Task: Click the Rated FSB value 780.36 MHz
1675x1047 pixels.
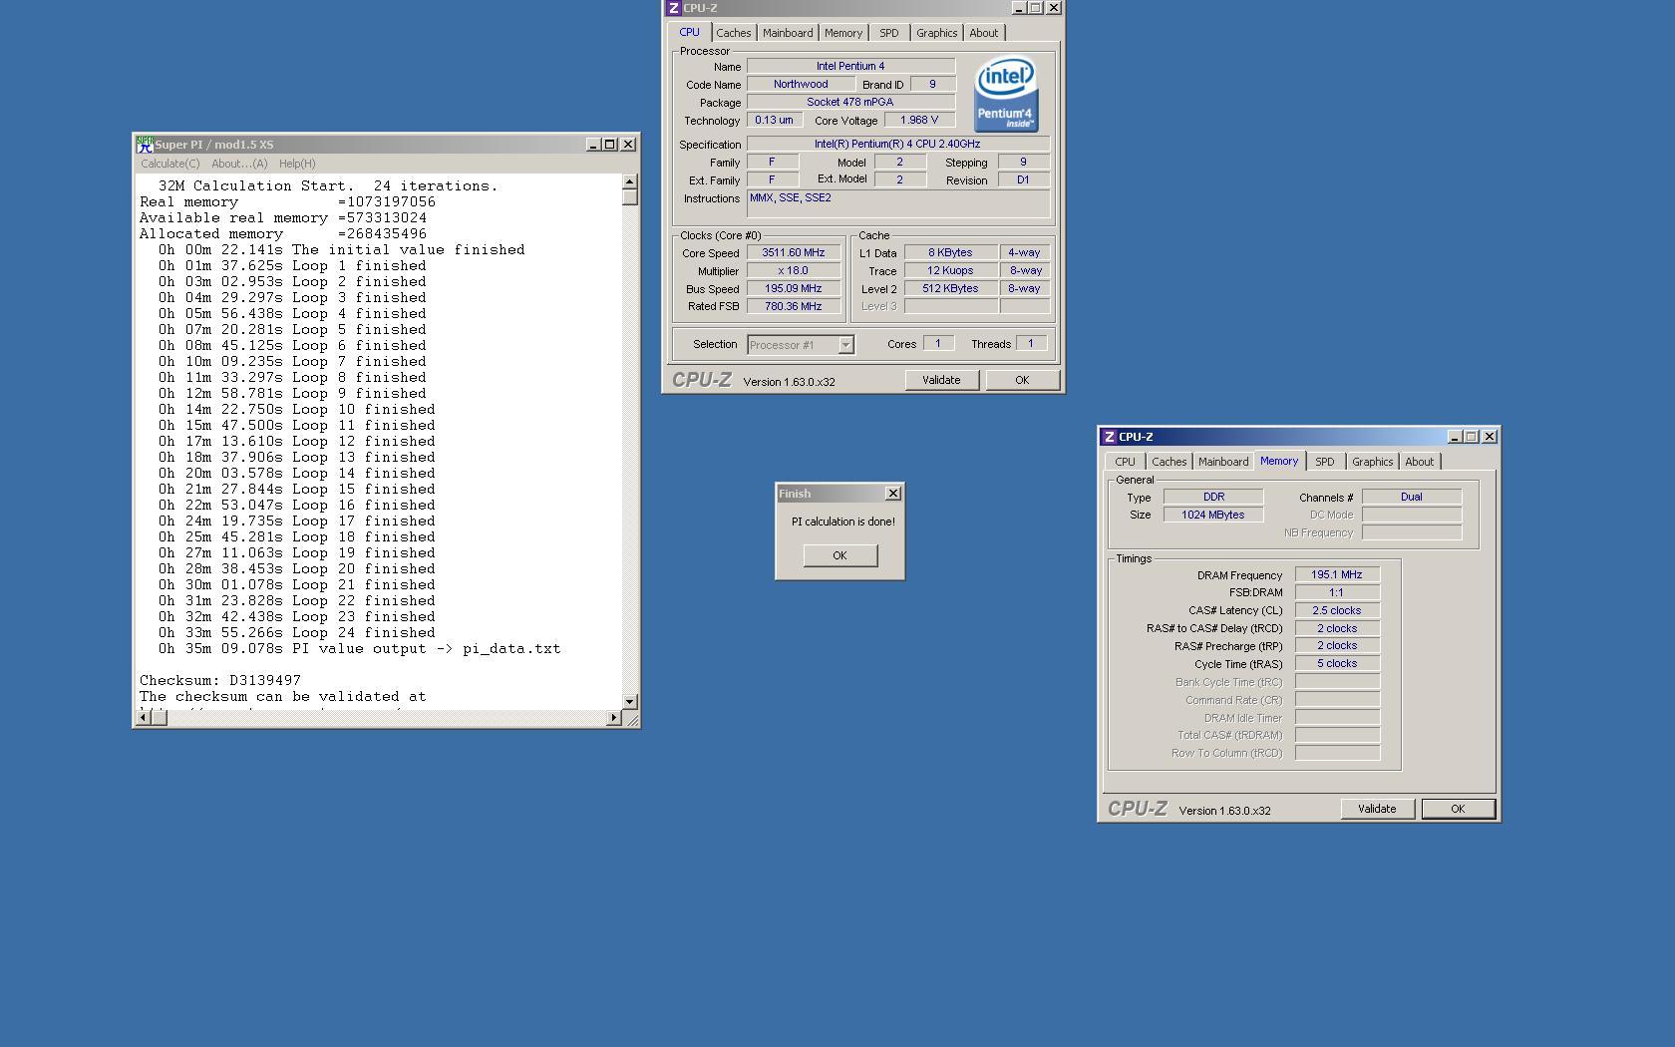Action: 794,307
